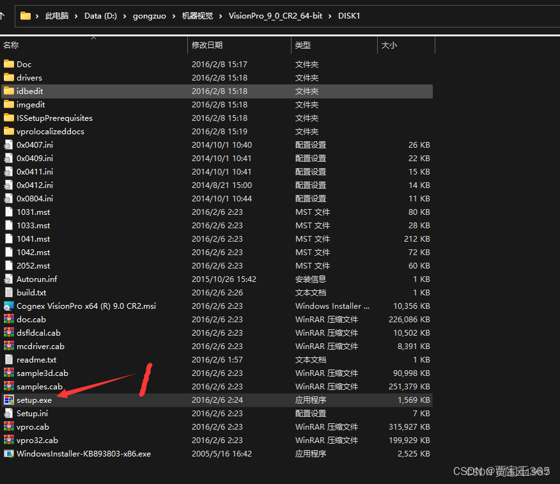Click the dsfldcal.cab archive icon

tap(8, 333)
